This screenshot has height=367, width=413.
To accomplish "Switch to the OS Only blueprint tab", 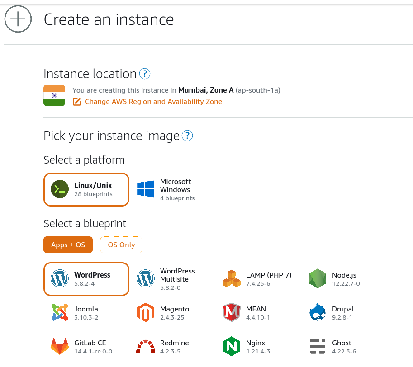I will pos(121,245).
